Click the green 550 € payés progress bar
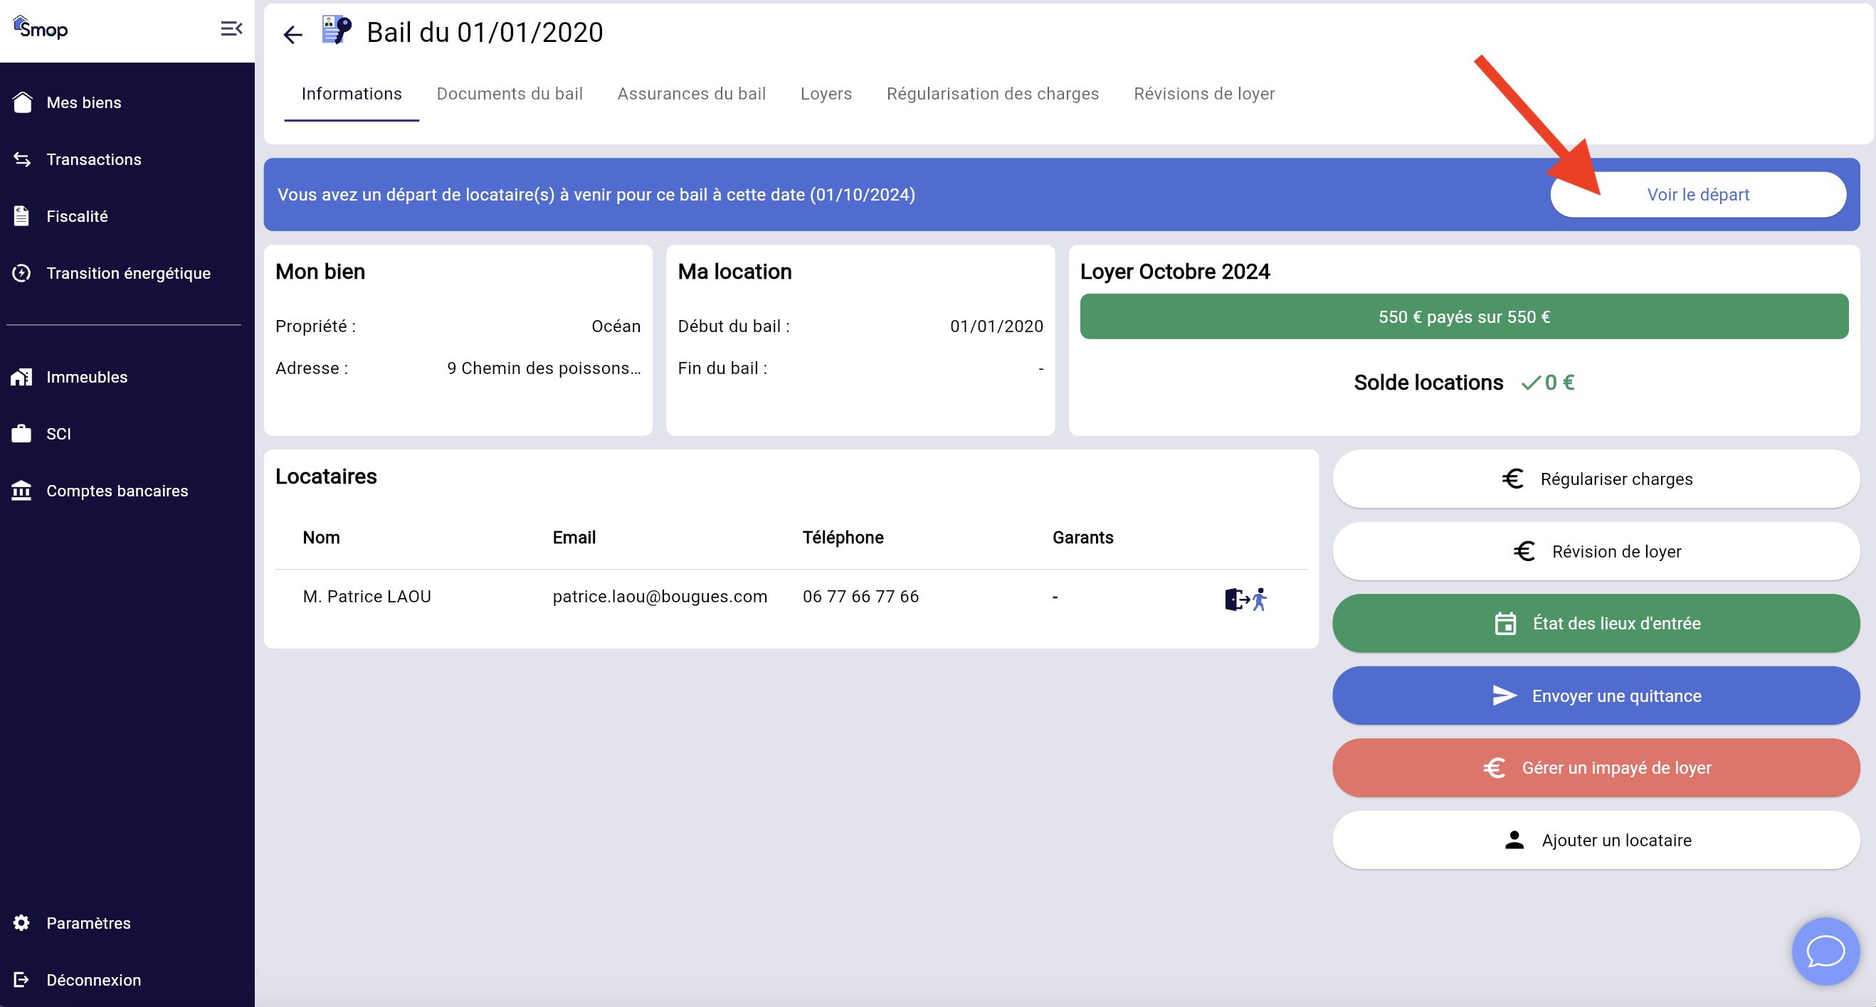Viewport: 1876px width, 1007px height. (1464, 316)
